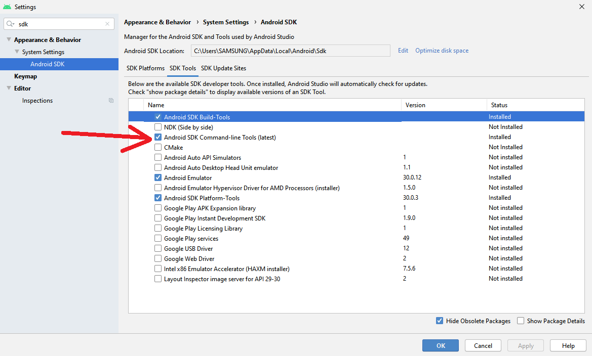Uncheck Android SDK Build-Tools checkbox
592x356 pixels.
tap(158, 117)
